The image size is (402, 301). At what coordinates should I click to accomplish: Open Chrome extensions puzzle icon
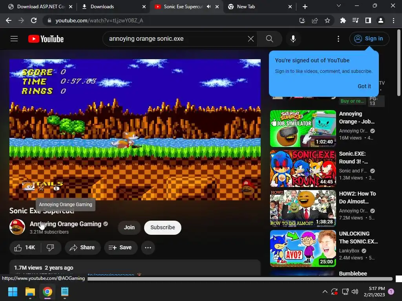343,20
